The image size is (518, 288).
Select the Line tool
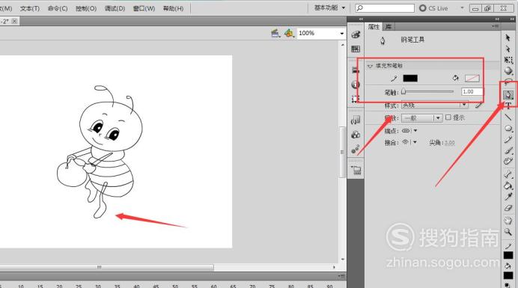click(508, 117)
